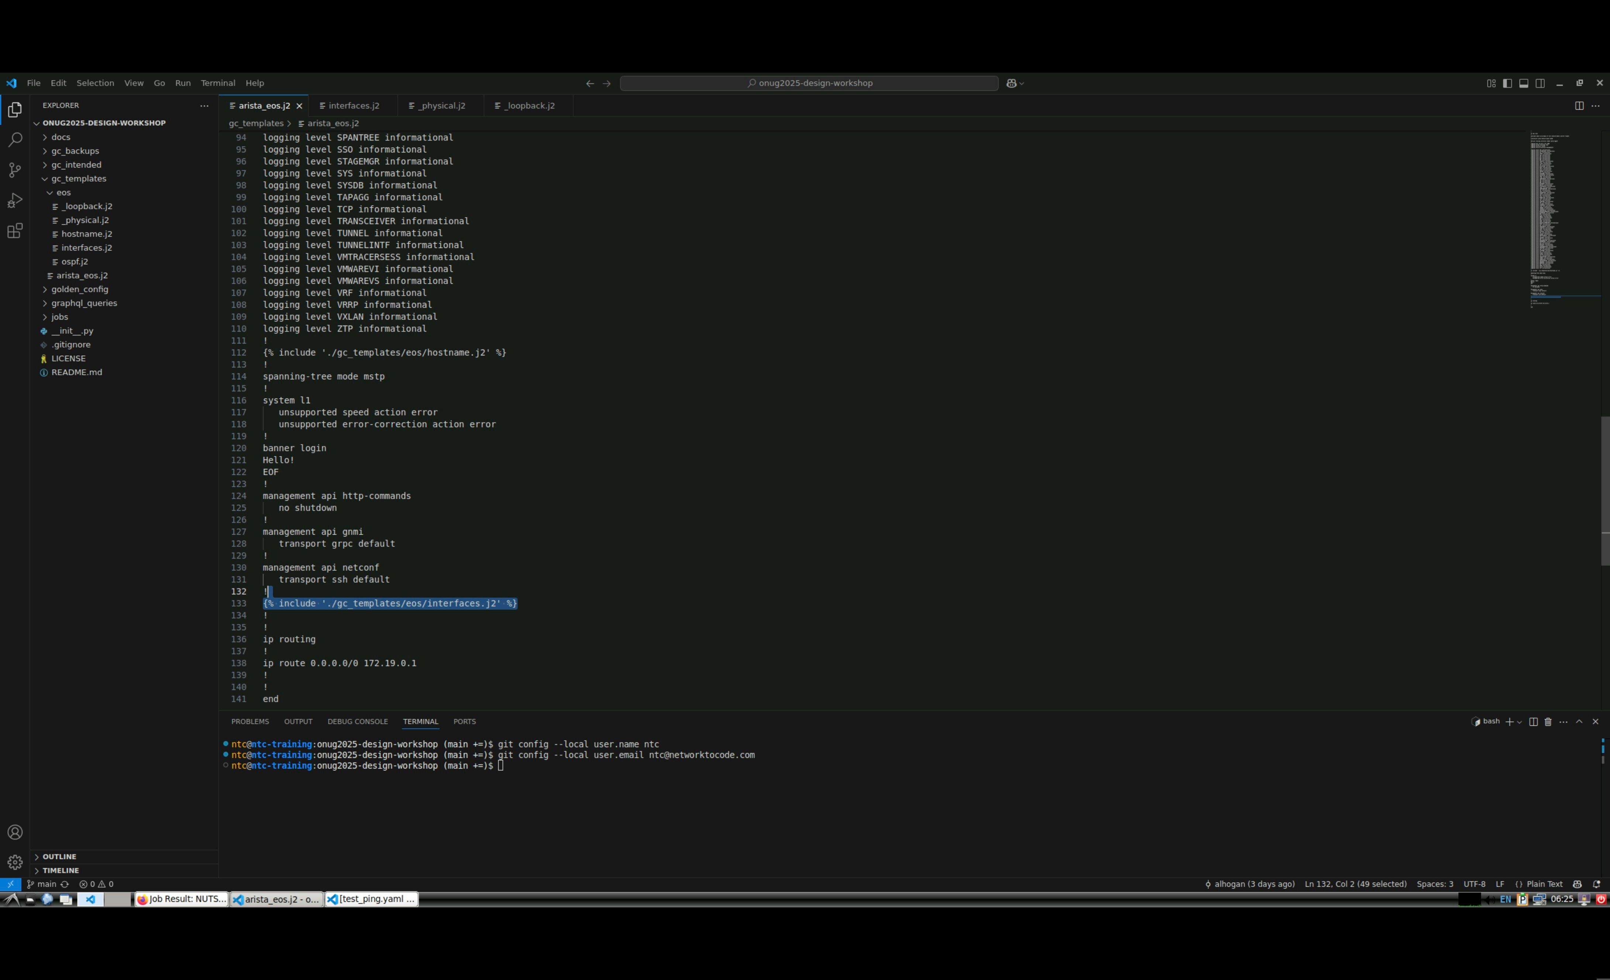Screen dimensions: 1610x980
Task: Open the Terminal menu
Action: coord(218,83)
